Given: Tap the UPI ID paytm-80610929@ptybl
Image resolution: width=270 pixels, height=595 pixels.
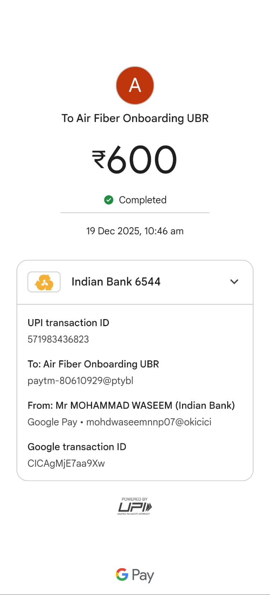Looking at the screenshot, I should pos(80,381).
